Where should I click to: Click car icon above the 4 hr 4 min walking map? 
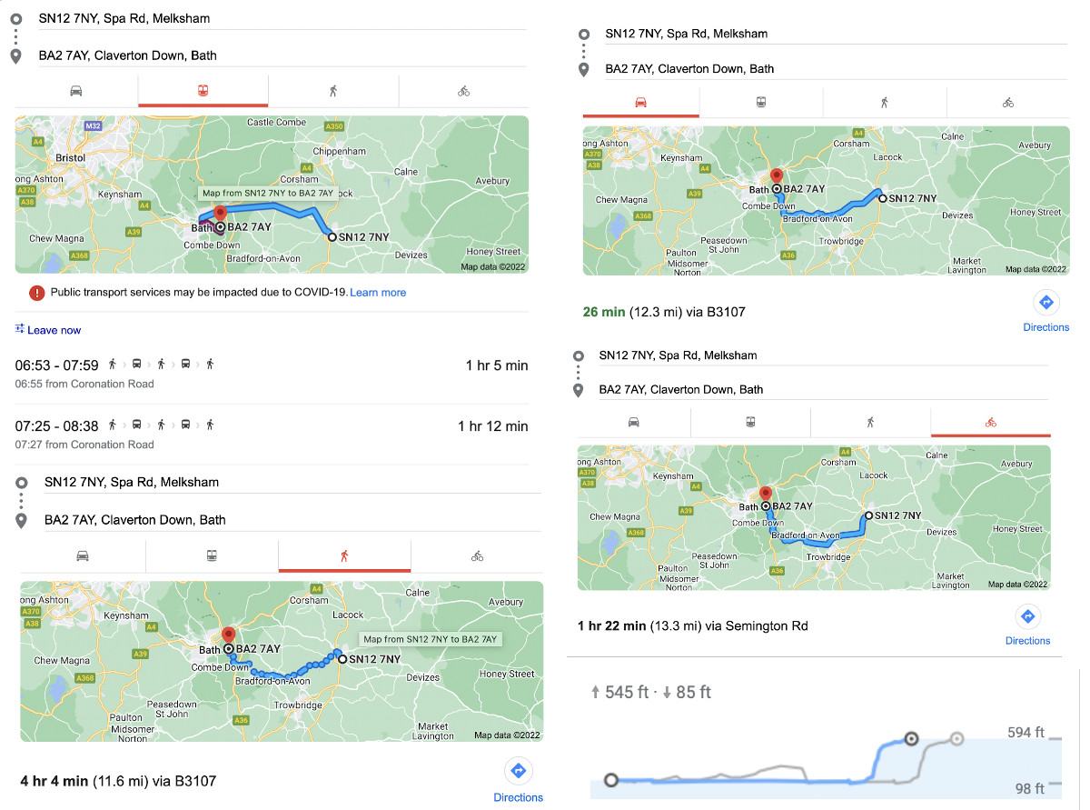click(83, 555)
